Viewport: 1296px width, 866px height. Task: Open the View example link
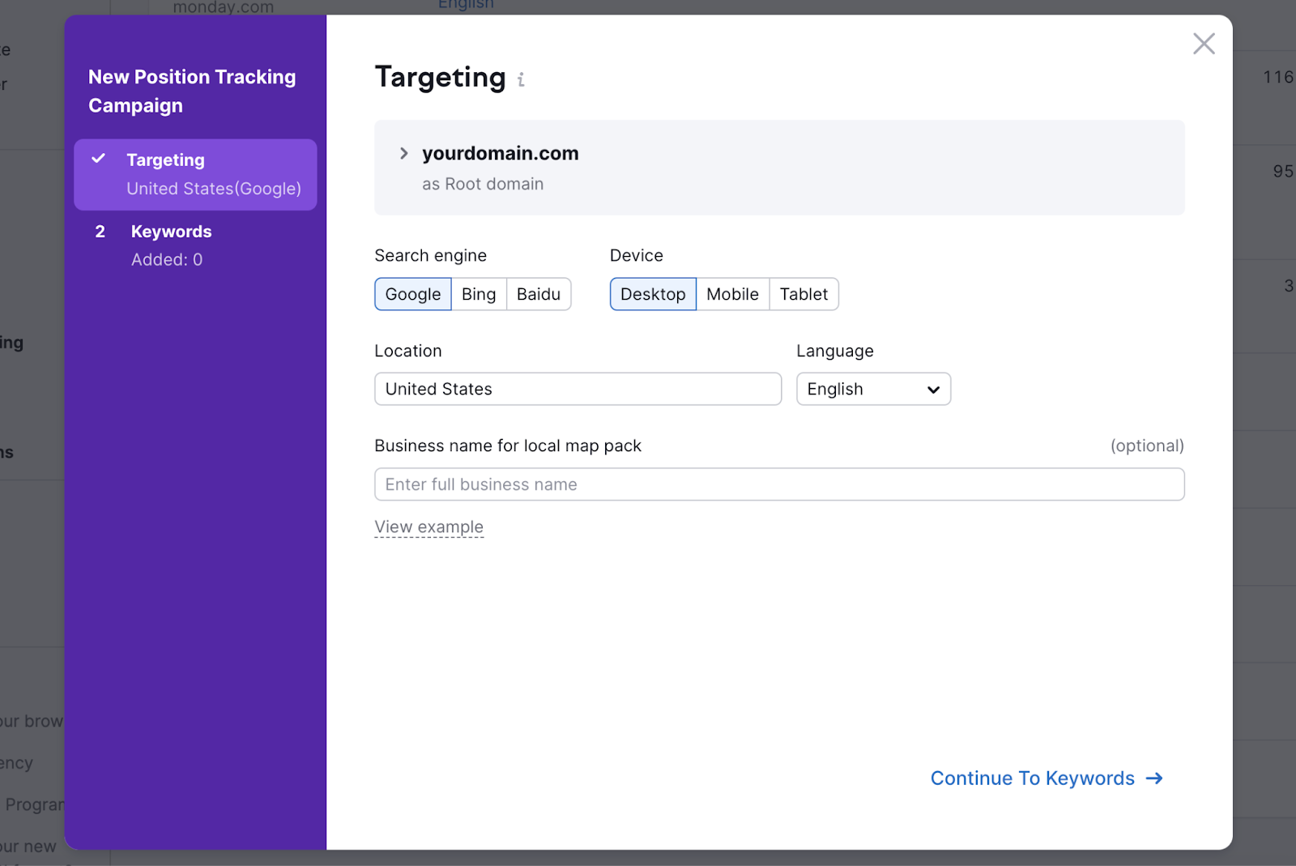click(428, 527)
